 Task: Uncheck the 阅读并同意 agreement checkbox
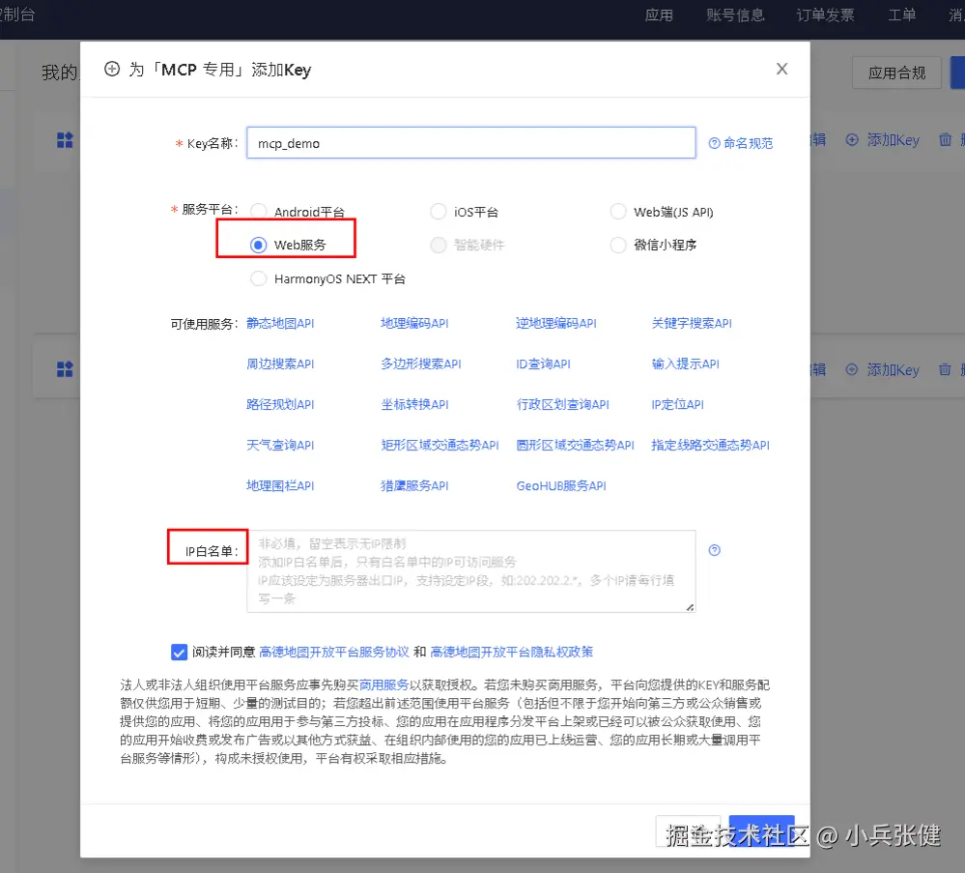(179, 652)
